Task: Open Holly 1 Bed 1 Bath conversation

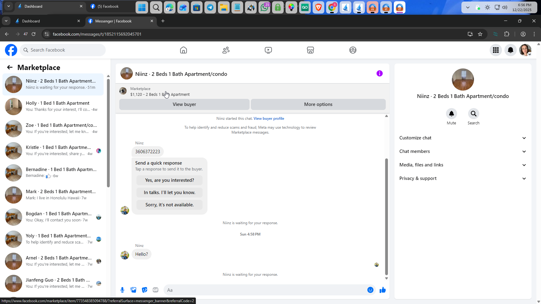Action: [x=53, y=107]
